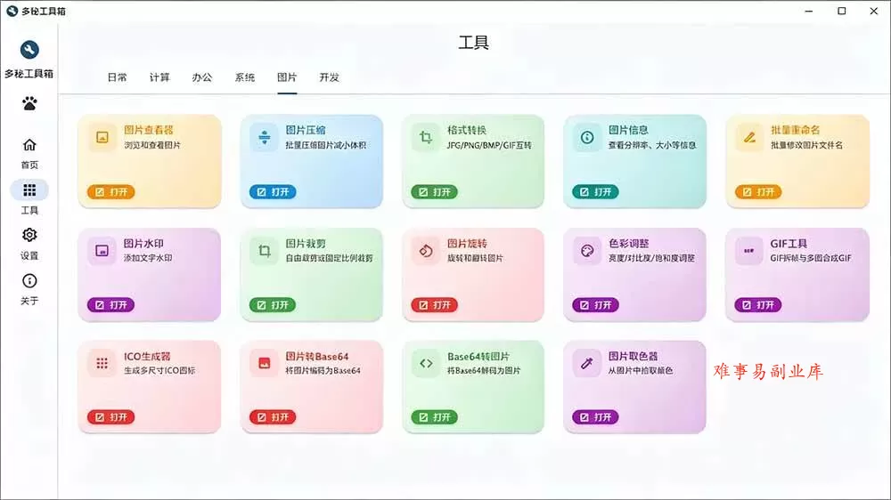Click the 亮度/对比度/饱和度调整 description
The image size is (891, 500).
652,258
